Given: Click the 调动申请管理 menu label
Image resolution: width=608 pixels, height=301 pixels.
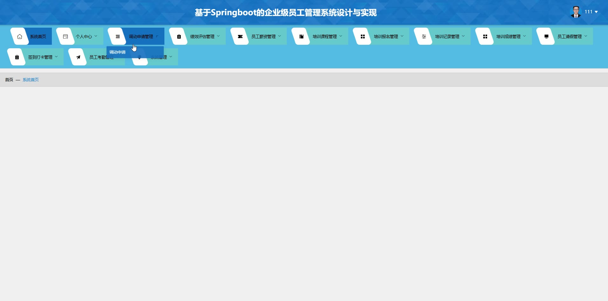Looking at the screenshot, I should click(141, 37).
